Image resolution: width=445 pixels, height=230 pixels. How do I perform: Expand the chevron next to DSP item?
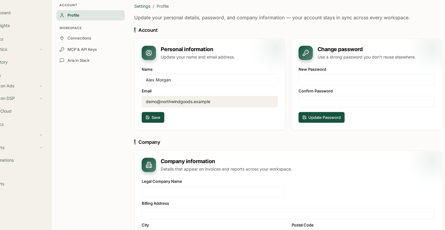[x=41, y=98]
